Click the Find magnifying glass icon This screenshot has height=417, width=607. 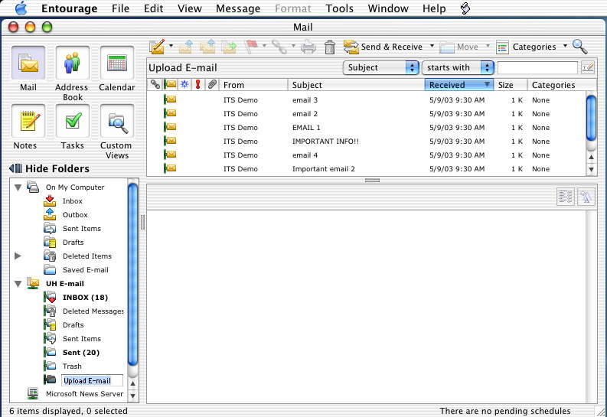click(580, 47)
